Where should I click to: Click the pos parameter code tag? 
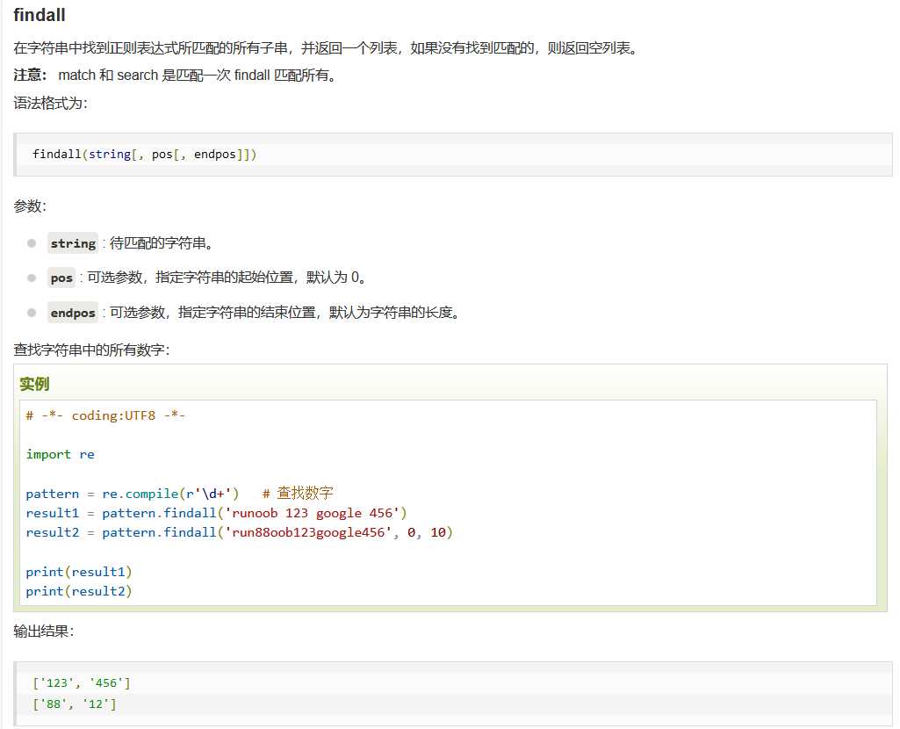pyautogui.click(x=61, y=278)
